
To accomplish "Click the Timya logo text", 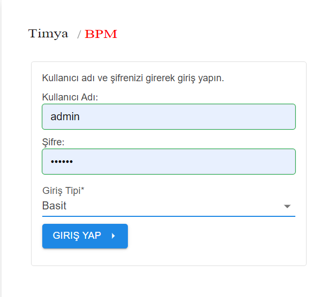I will 48,34.
